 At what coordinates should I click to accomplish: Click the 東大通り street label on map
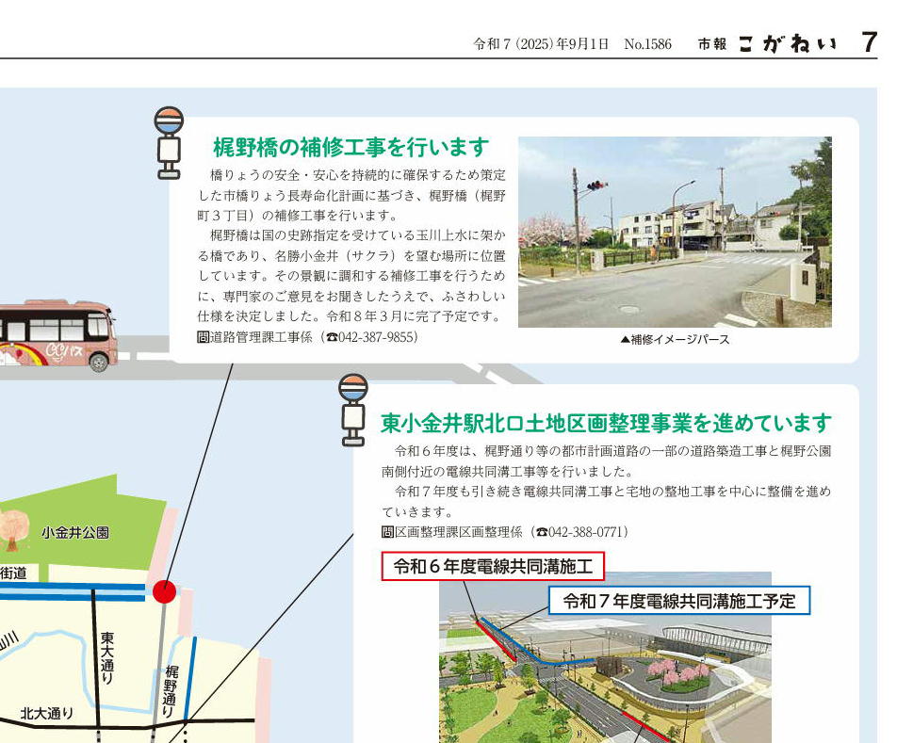click(x=107, y=657)
